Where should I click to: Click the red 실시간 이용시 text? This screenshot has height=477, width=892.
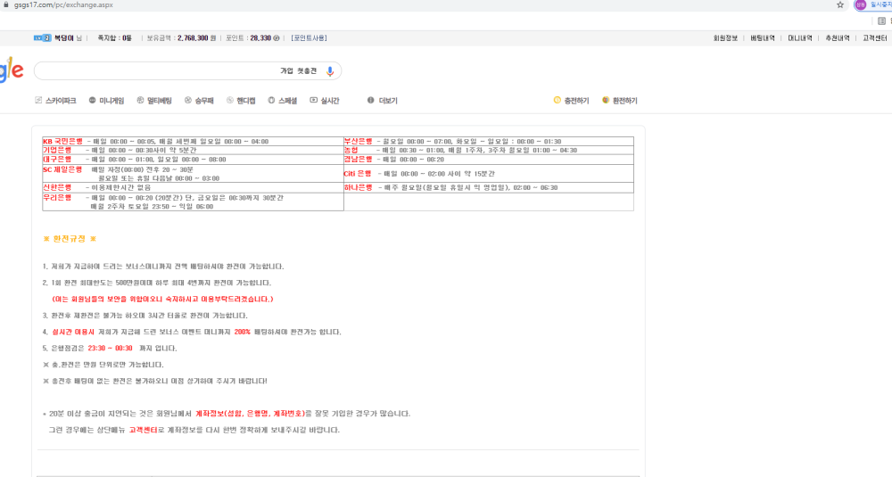(73, 332)
